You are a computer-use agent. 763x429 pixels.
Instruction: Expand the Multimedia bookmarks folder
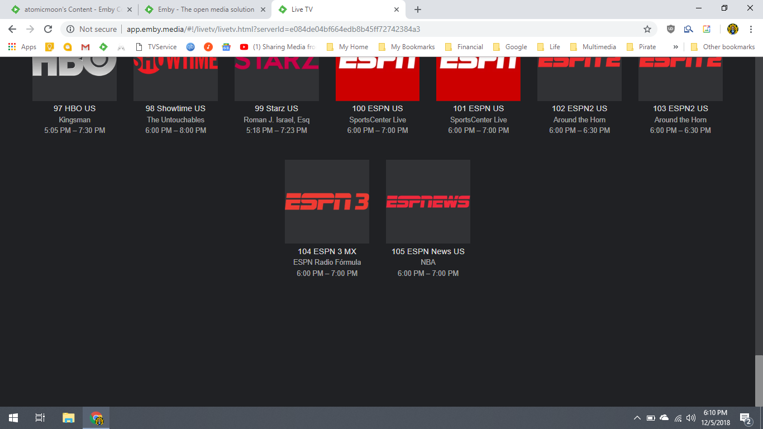click(x=594, y=47)
